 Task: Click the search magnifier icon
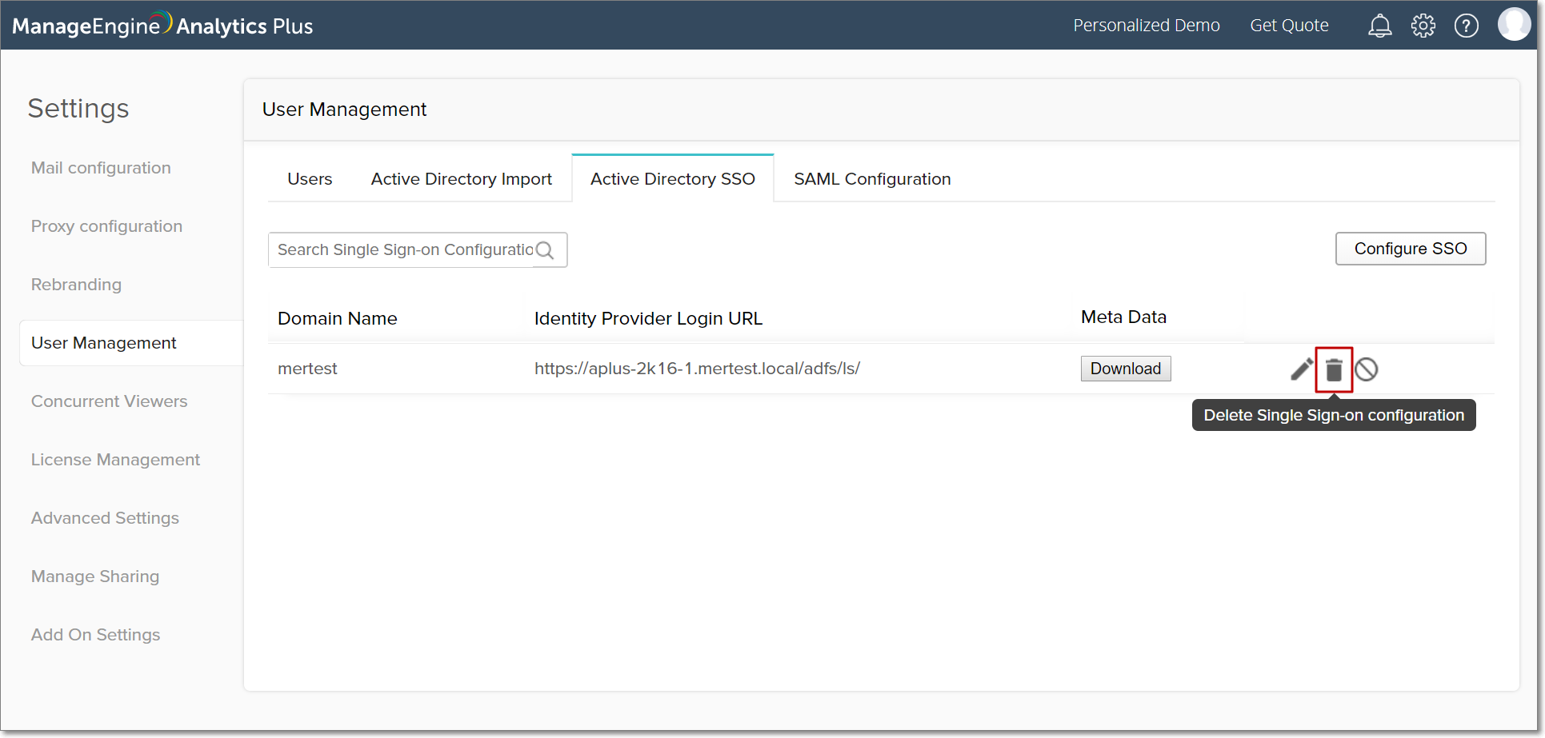(x=545, y=250)
